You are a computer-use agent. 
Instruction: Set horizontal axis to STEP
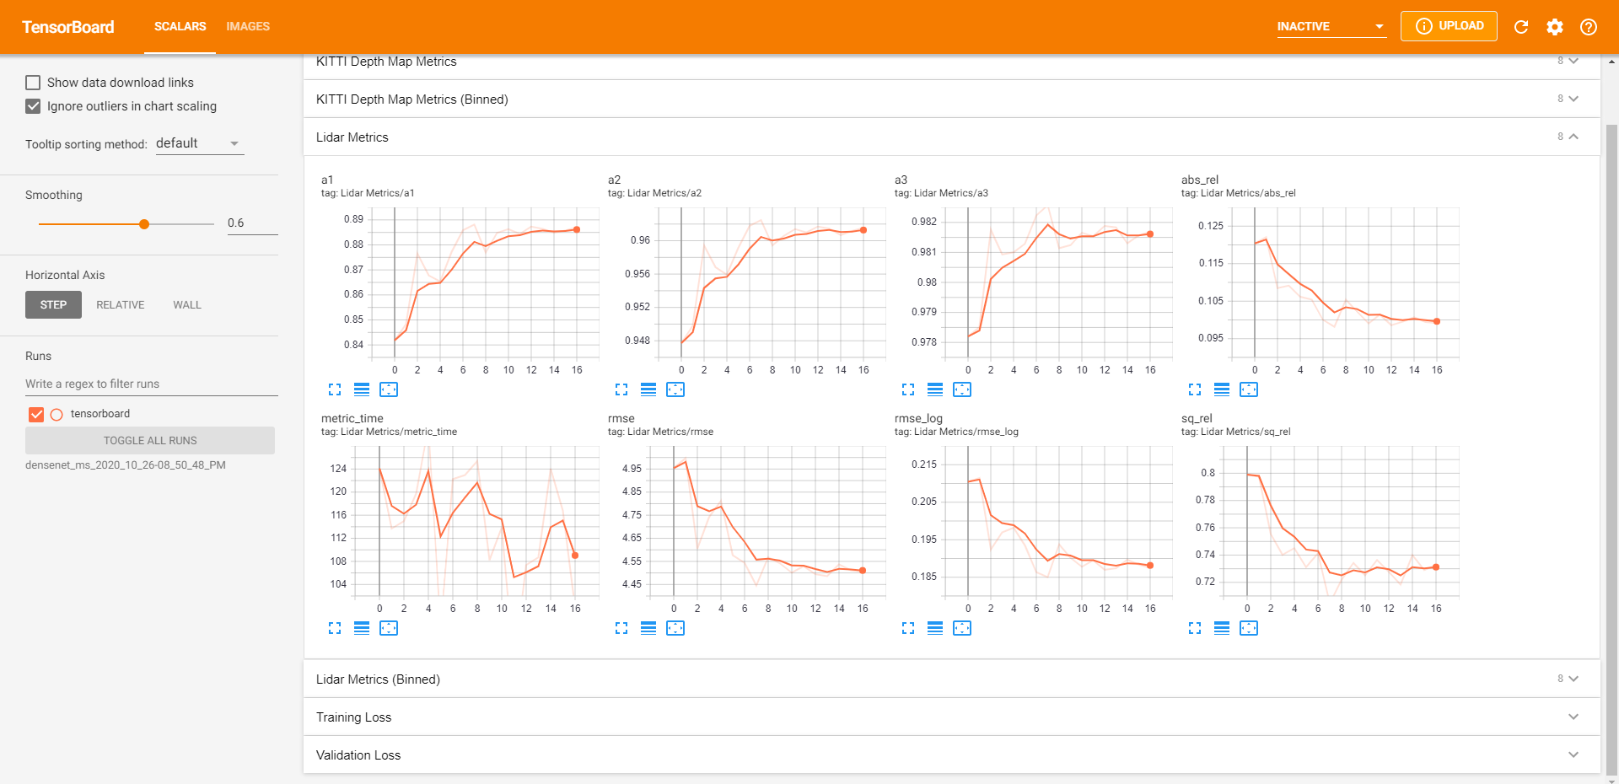point(53,305)
